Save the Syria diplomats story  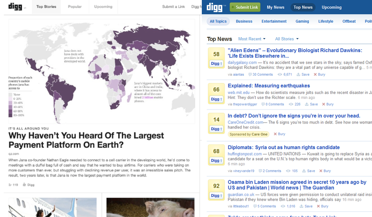pyautogui.click(x=308, y=171)
